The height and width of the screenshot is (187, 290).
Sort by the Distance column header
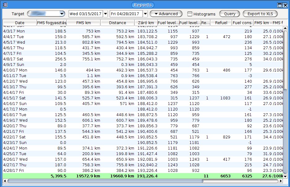117,23
